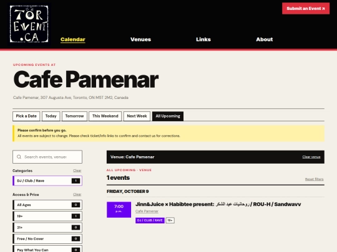Click the 'Please confirm before you go.' notice
This screenshot has height=252, width=337.
click(x=42, y=130)
